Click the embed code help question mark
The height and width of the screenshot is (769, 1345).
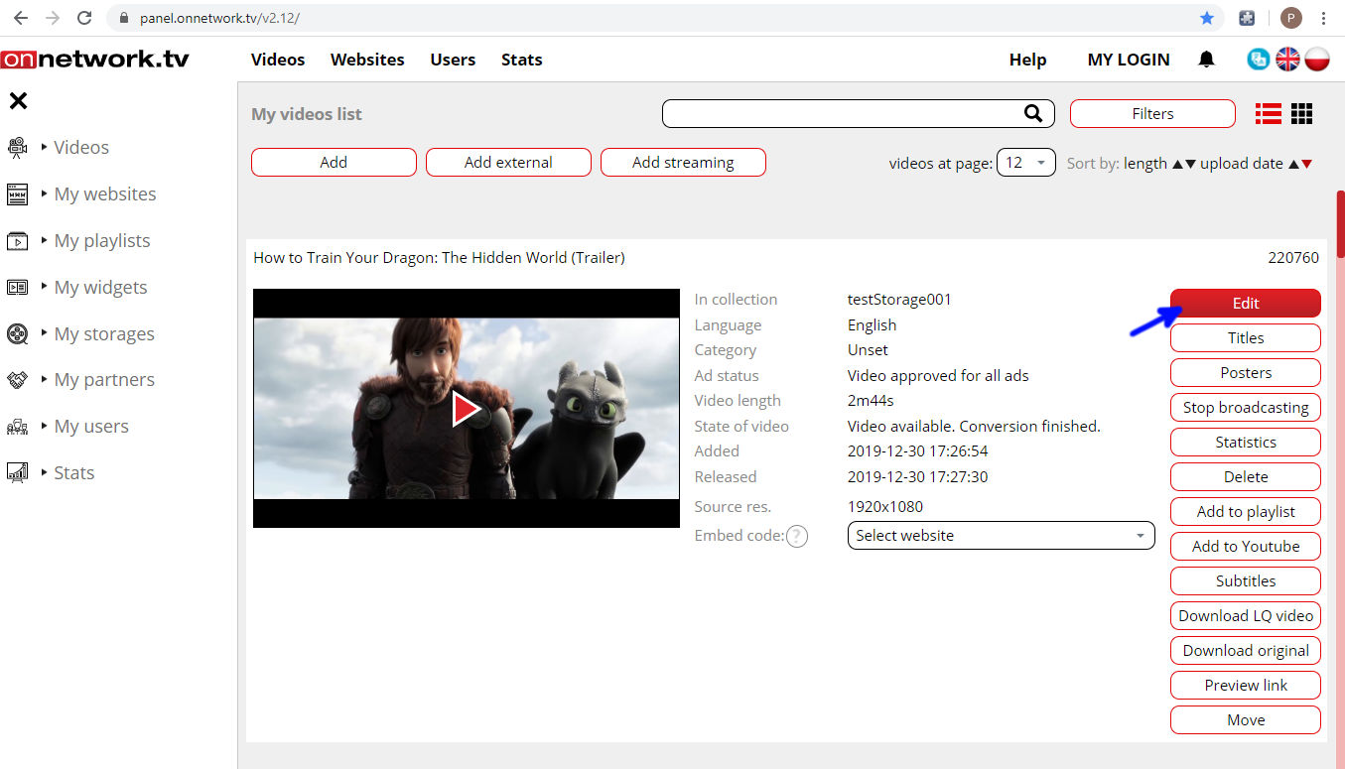796,536
